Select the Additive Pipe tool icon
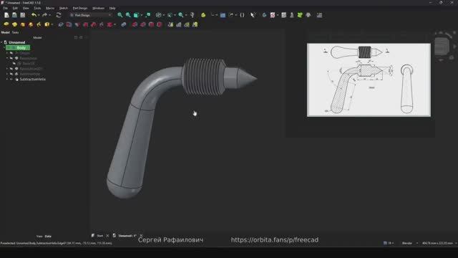 click(31, 24)
